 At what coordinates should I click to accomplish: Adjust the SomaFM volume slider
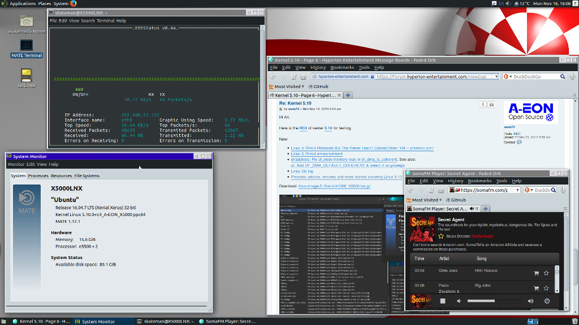tap(495, 301)
